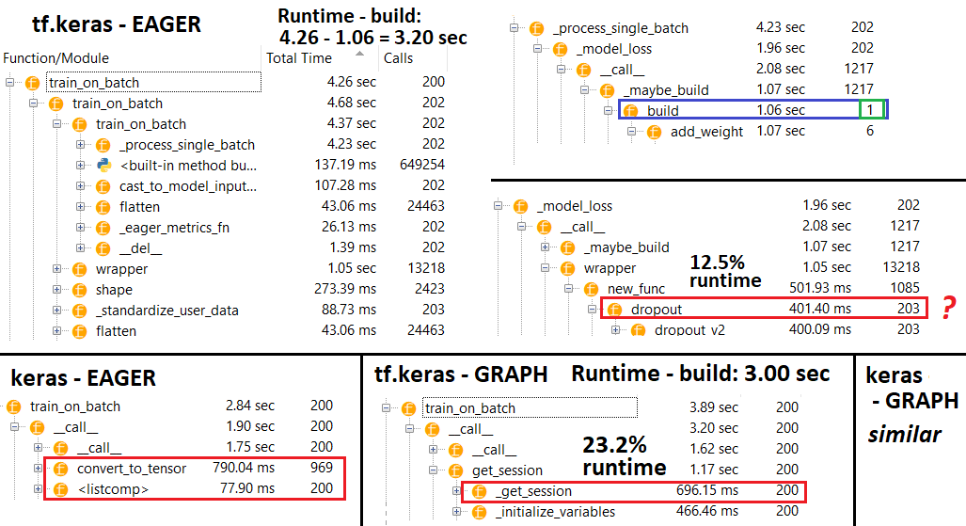The height and width of the screenshot is (526, 966).
Task: Click function icon of train_on_batch 3.89 sec row
Action: (408, 408)
